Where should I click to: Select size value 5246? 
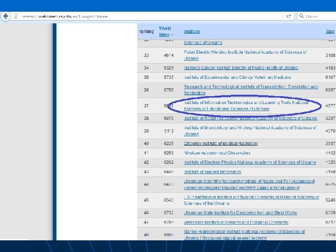(330, 200)
